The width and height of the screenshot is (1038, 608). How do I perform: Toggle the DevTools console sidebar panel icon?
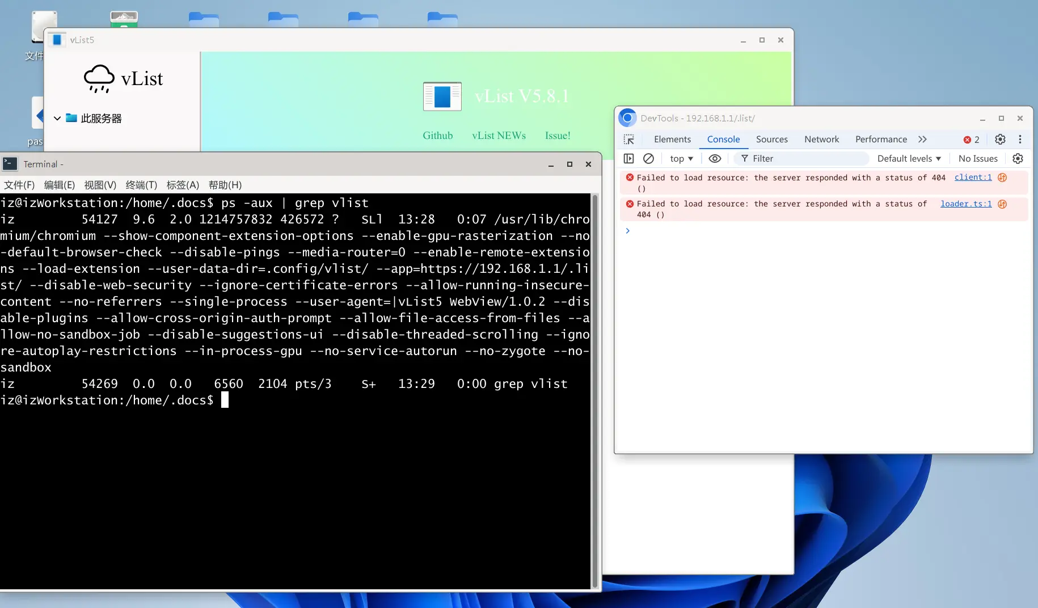[x=628, y=159]
